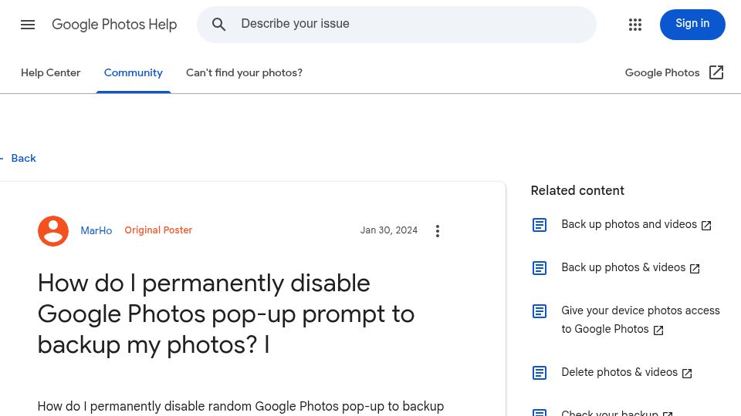The image size is (741, 416).
Task: Click external icon after Delete photos & videos
Action: point(687,374)
